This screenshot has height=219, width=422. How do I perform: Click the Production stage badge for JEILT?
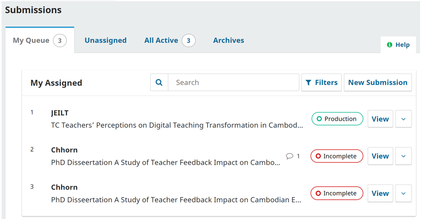(x=337, y=119)
